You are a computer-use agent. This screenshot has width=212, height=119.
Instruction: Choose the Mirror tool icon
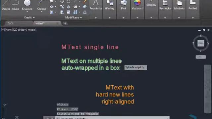click(69, 7)
